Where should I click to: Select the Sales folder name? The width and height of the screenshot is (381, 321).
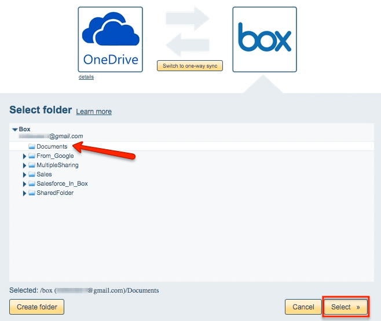tap(44, 174)
